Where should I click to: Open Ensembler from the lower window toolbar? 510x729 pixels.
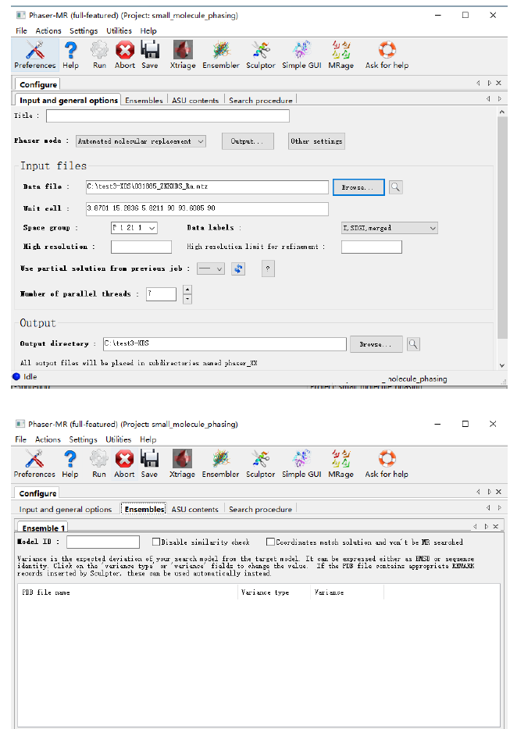220,464
